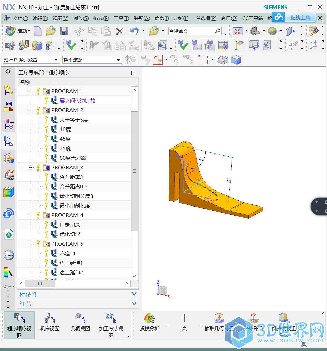This screenshot has height=351, width=327.
Task: Select the 优化切深 operation
Action: [70, 234]
